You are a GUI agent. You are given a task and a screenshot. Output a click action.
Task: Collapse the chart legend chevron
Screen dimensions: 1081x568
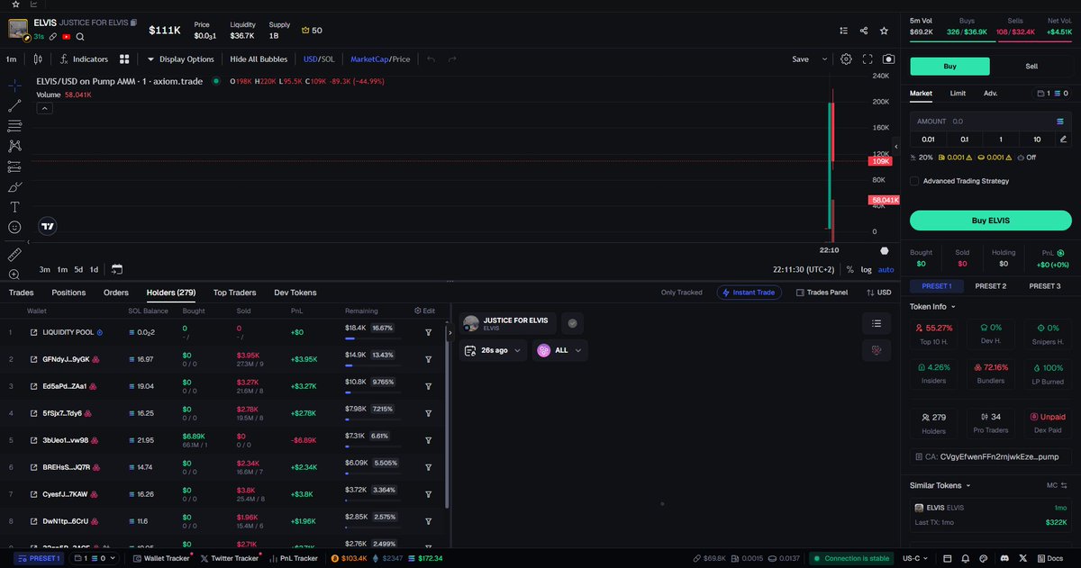pos(44,108)
